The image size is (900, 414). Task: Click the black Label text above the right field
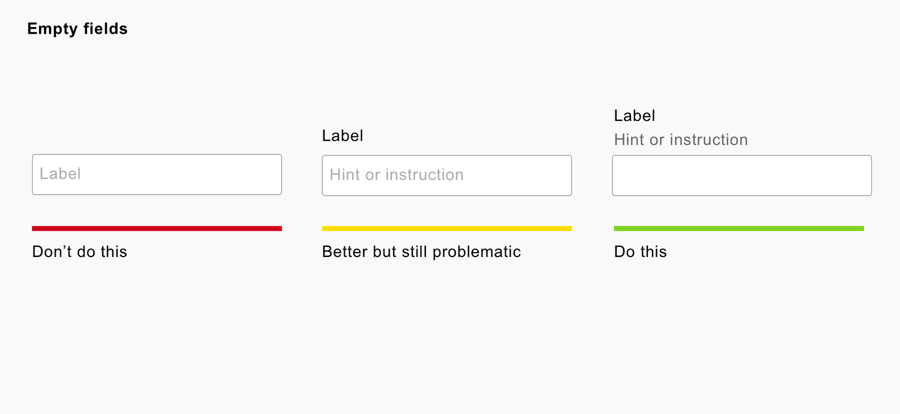click(634, 116)
